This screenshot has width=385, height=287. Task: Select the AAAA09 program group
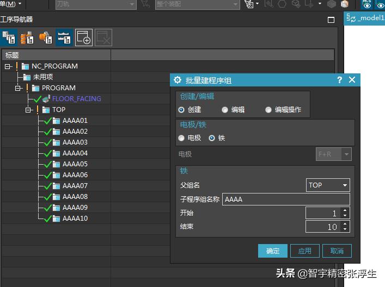(75, 208)
